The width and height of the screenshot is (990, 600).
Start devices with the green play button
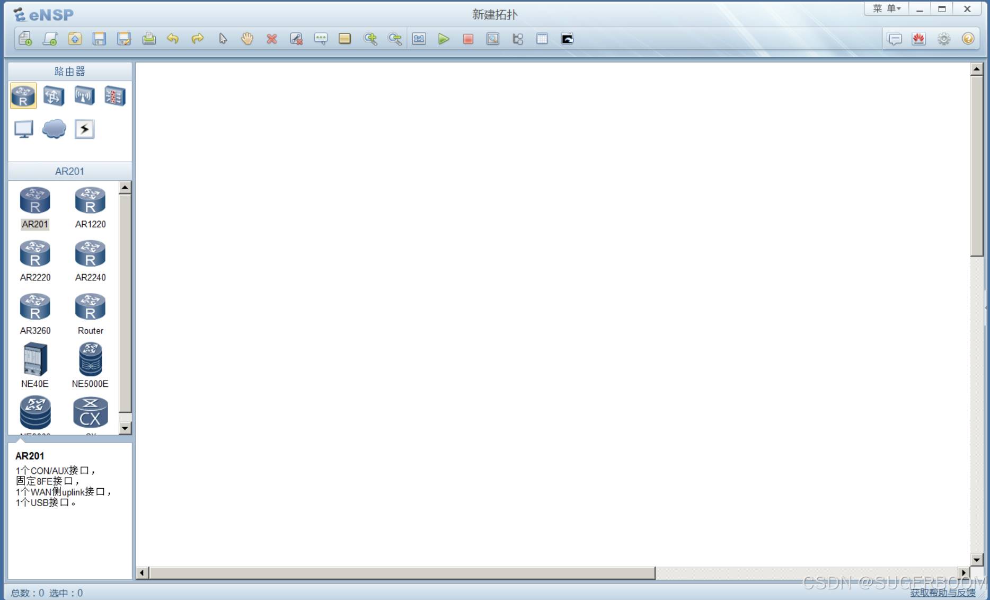pyautogui.click(x=444, y=39)
